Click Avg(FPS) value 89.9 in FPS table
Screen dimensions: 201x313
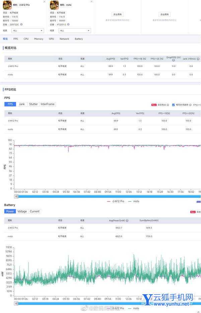(116, 129)
